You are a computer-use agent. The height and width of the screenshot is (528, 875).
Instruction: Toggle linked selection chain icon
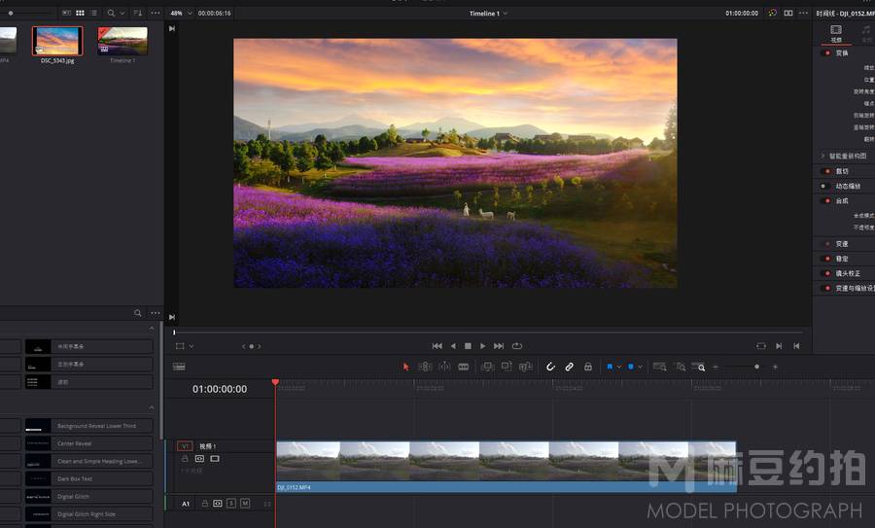point(569,367)
